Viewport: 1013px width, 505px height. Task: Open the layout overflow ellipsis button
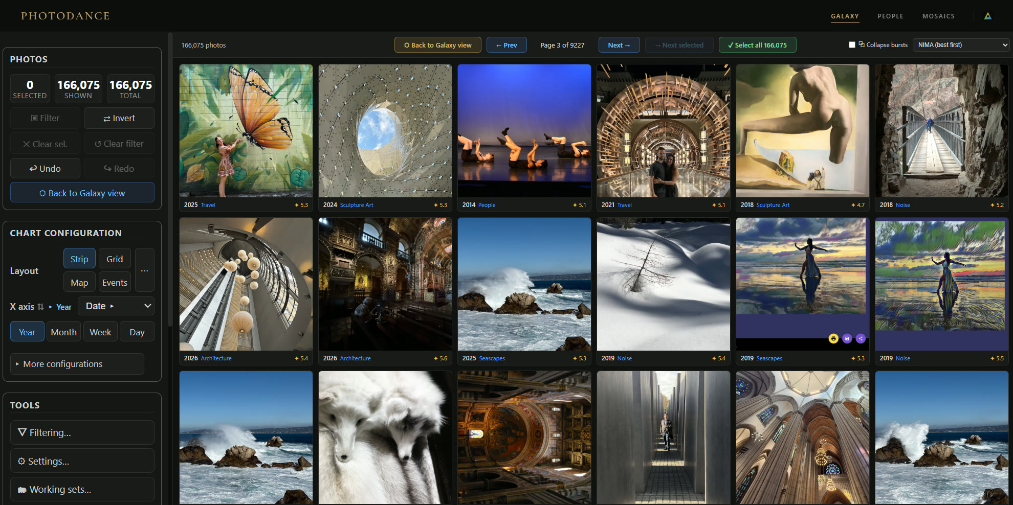point(144,271)
